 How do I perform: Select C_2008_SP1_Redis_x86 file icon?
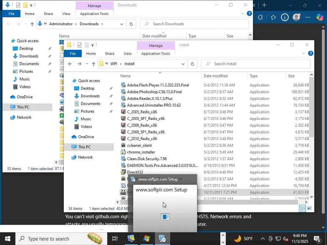click(x=123, y=132)
